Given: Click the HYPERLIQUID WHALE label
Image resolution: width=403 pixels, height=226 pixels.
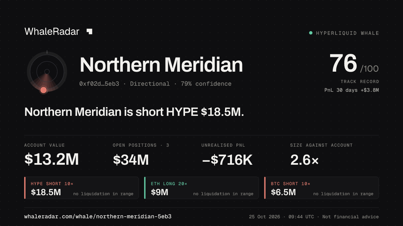Looking at the screenshot, I should point(348,33).
